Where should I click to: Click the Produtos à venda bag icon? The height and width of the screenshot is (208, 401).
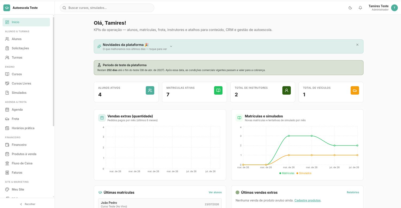tap(7, 154)
